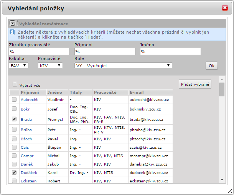
Task: Open the Role dropdown VY - Vyučující
Action: click(x=123, y=66)
